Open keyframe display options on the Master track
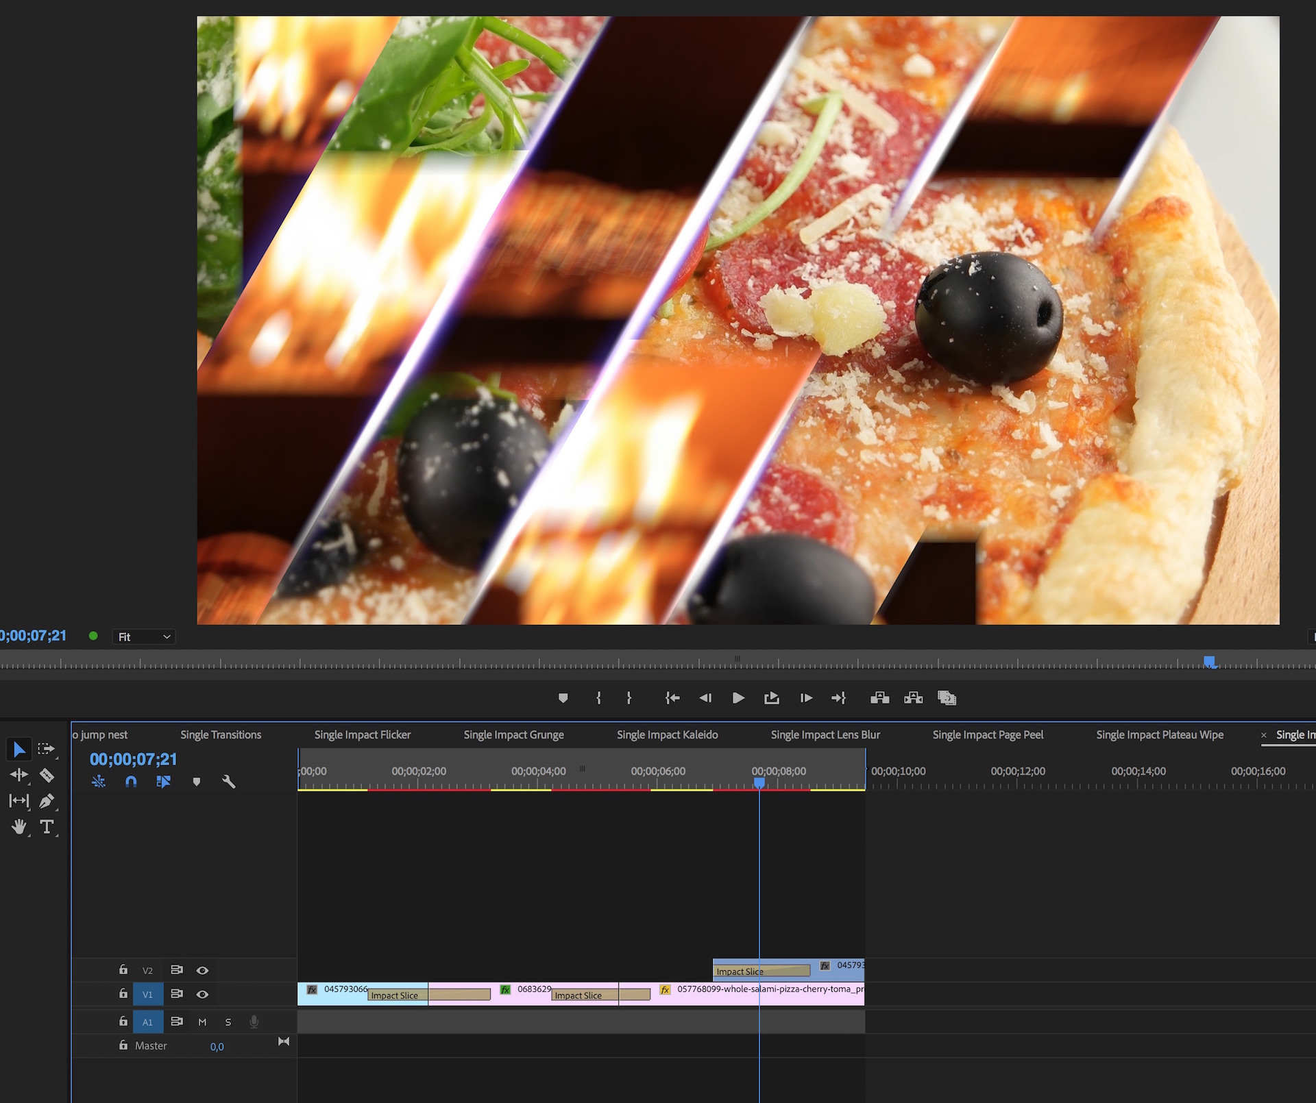1316x1103 pixels. [x=283, y=1041]
